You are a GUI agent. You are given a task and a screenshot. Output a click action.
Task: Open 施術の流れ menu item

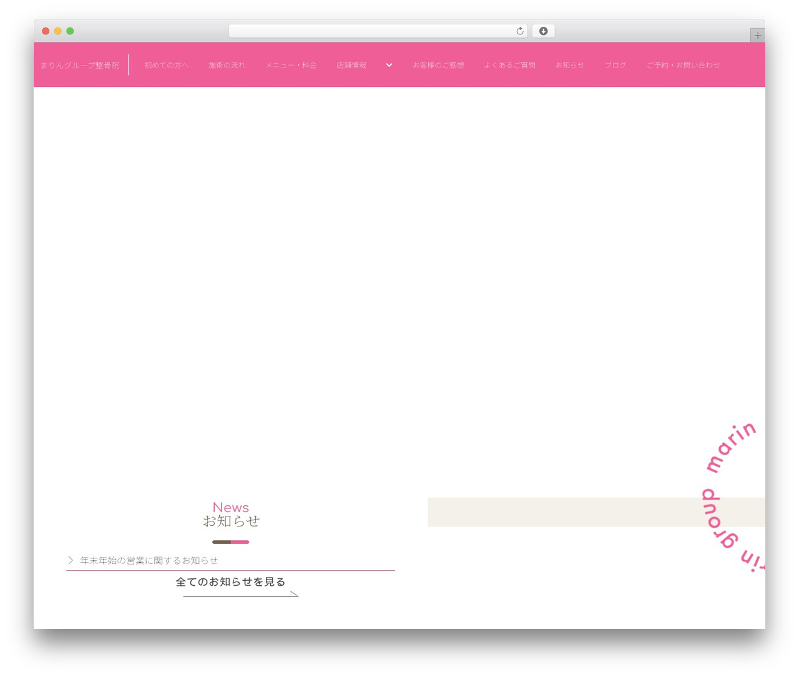pos(227,65)
